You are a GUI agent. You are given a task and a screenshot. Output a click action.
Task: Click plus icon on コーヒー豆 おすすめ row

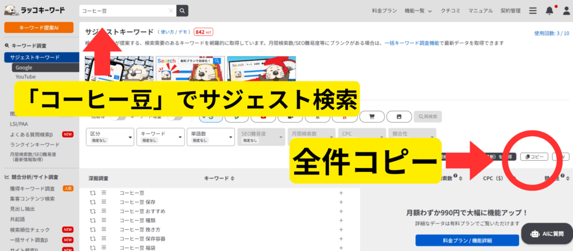tap(341, 211)
